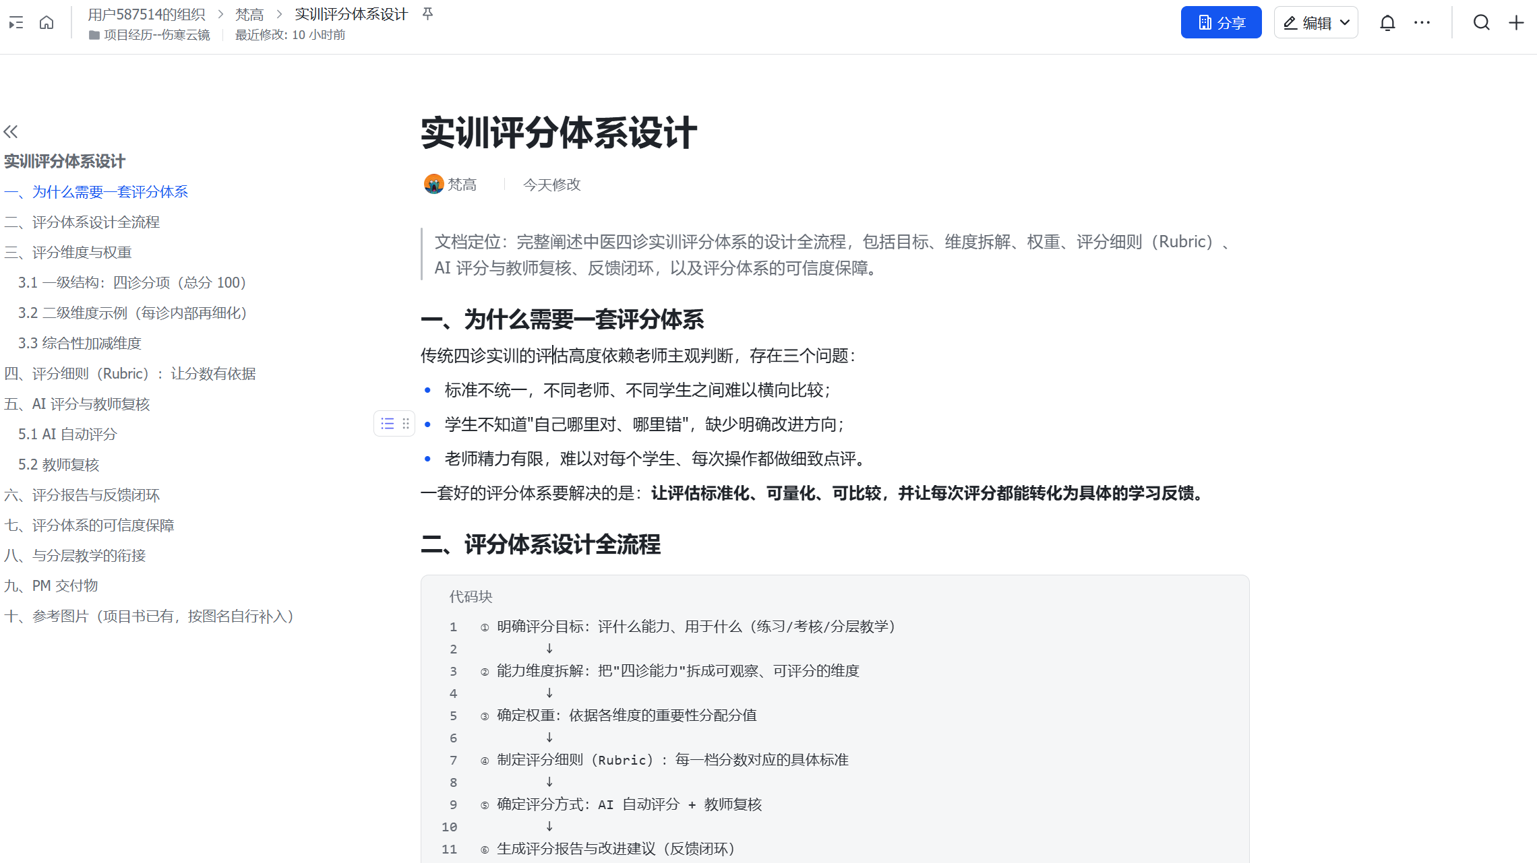The image size is (1537, 863).
Task: Open notifications bell
Action: click(1387, 23)
